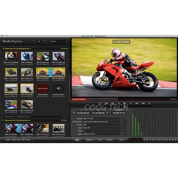This screenshot has width=178, height=178.
Task: Collapse the Qualifying Round 2 bin
Action: click(3, 48)
